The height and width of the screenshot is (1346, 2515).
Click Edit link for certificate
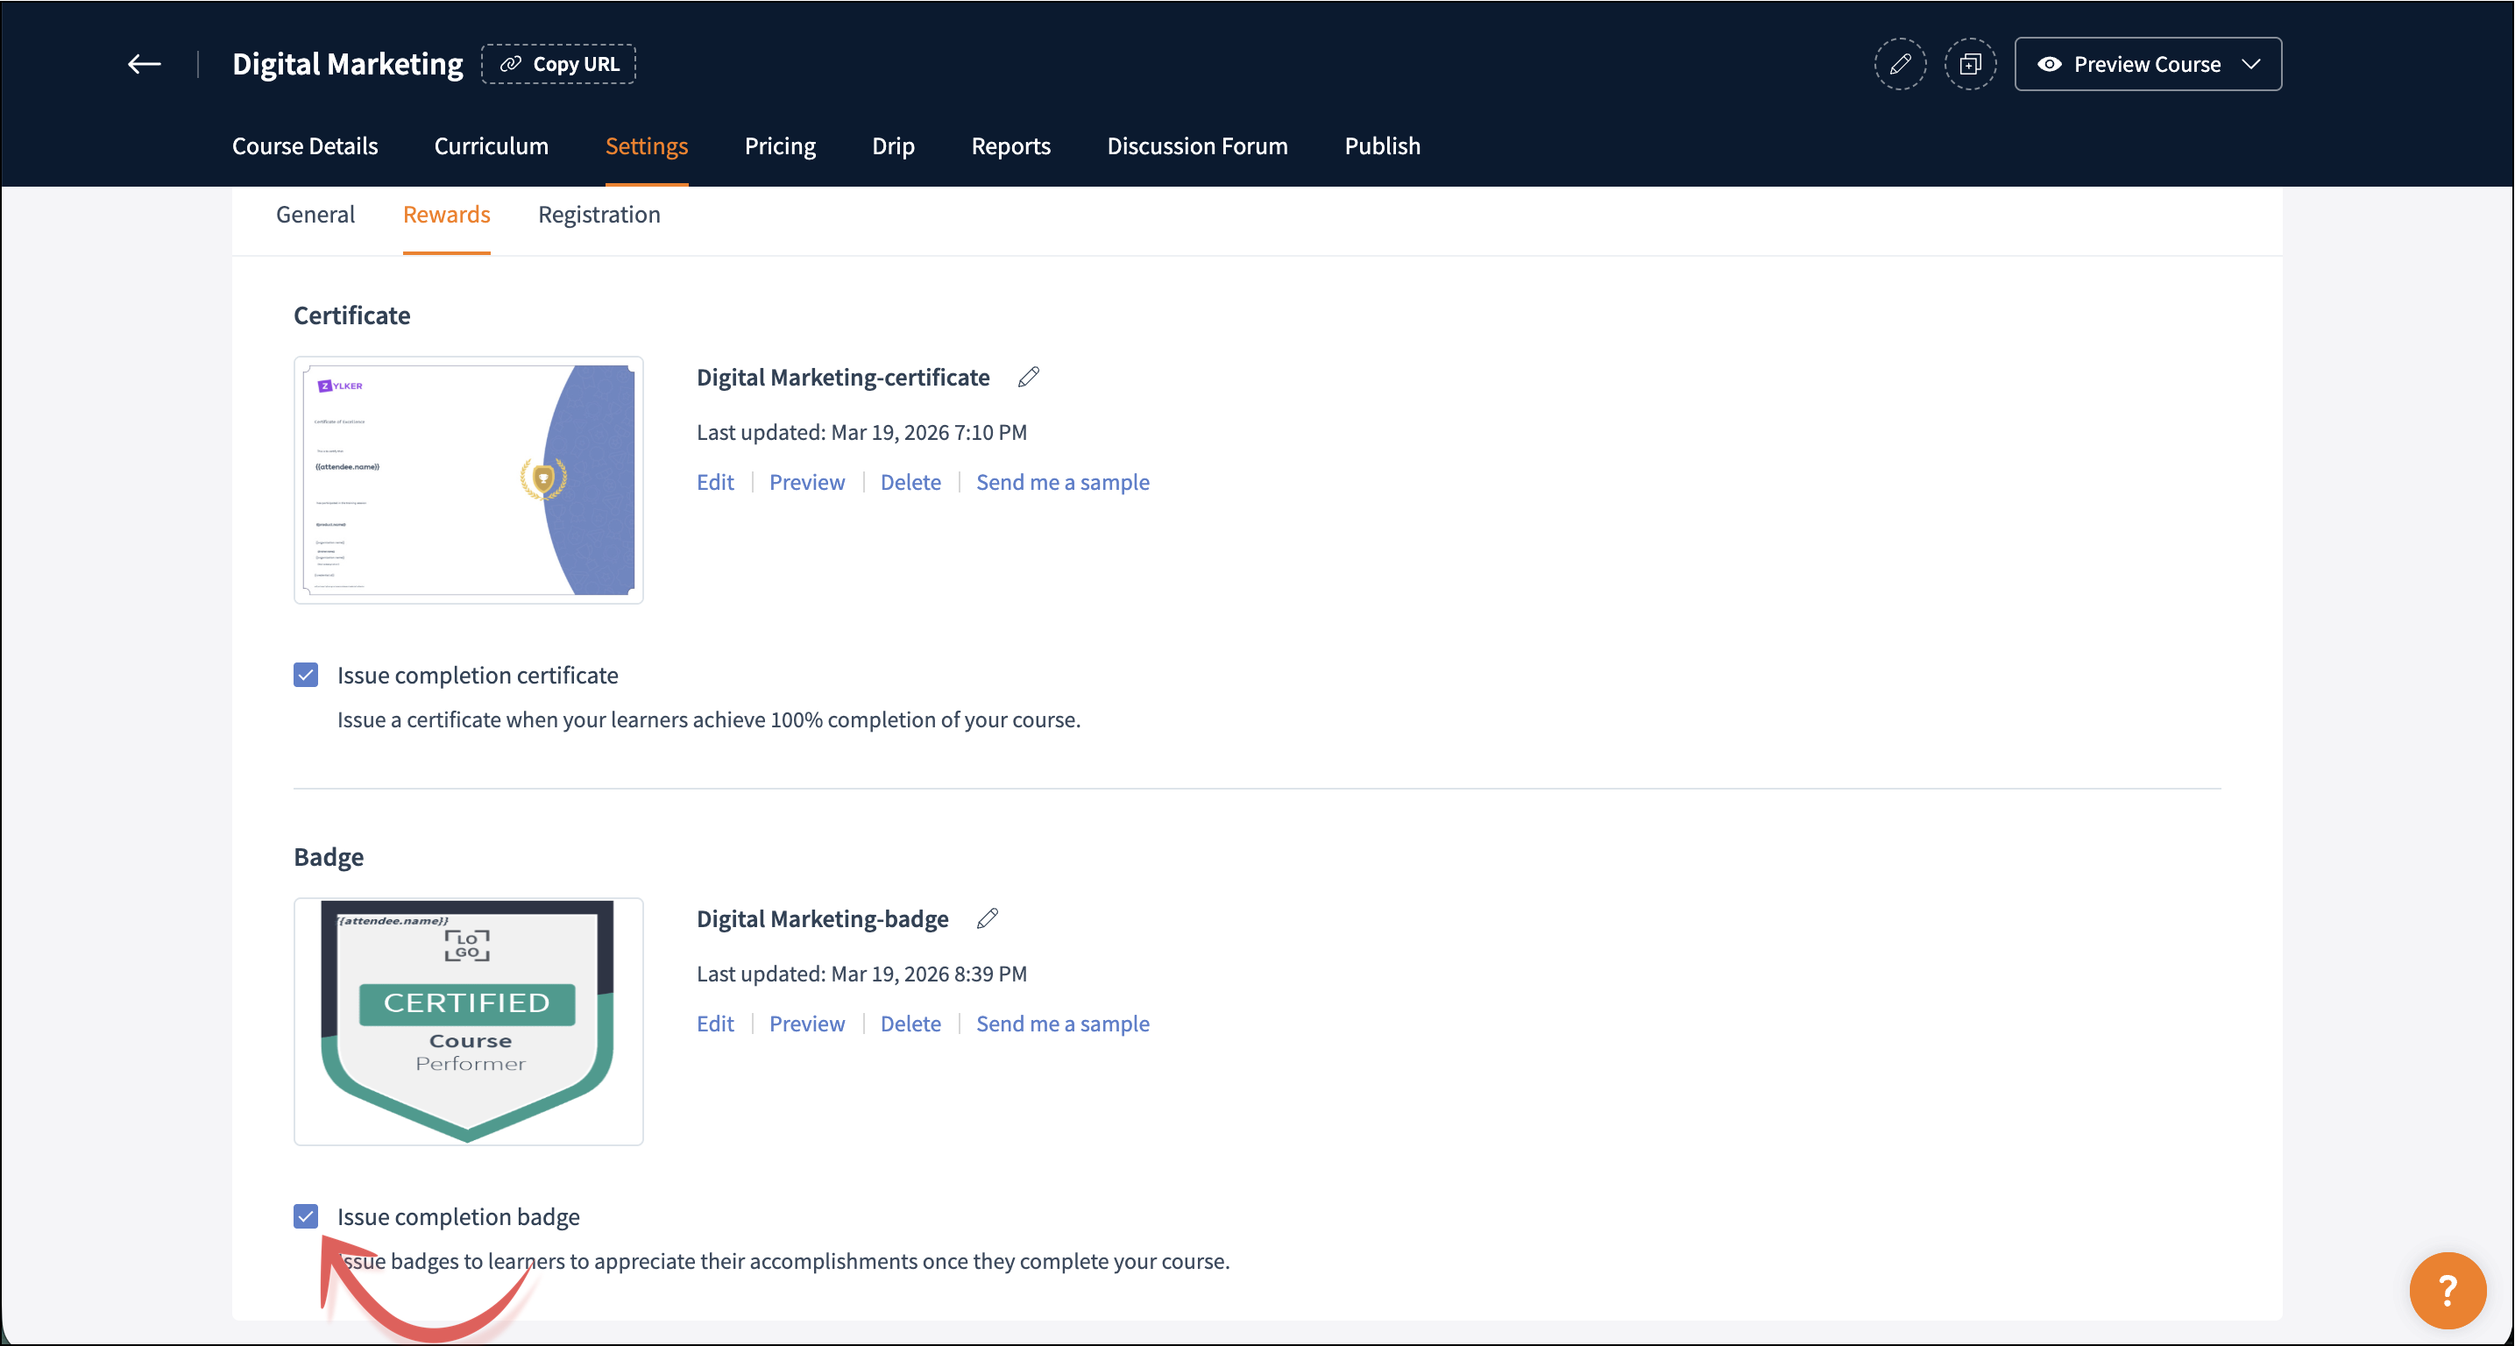point(715,482)
